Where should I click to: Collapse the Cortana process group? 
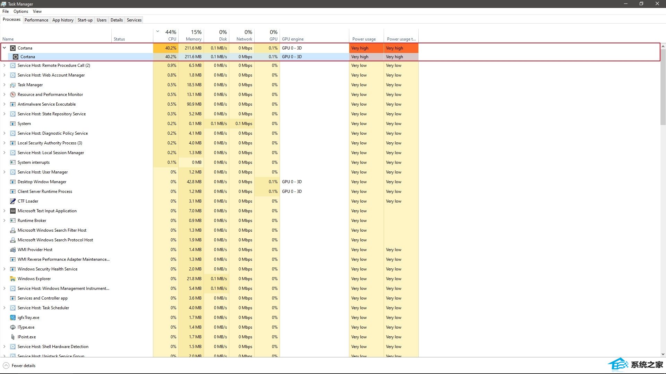5,48
